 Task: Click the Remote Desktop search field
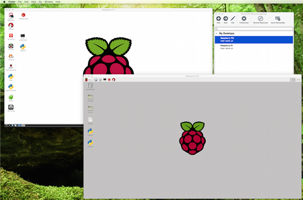(254, 29)
